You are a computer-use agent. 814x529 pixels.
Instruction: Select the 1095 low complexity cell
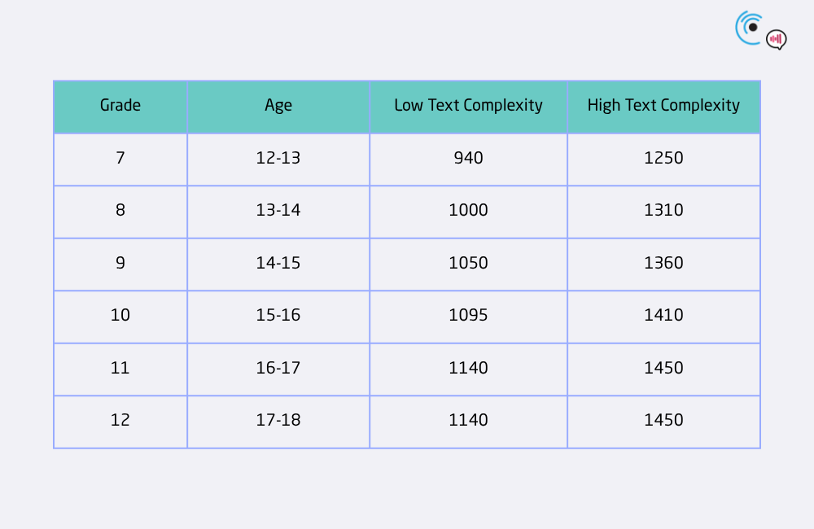click(468, 317)
